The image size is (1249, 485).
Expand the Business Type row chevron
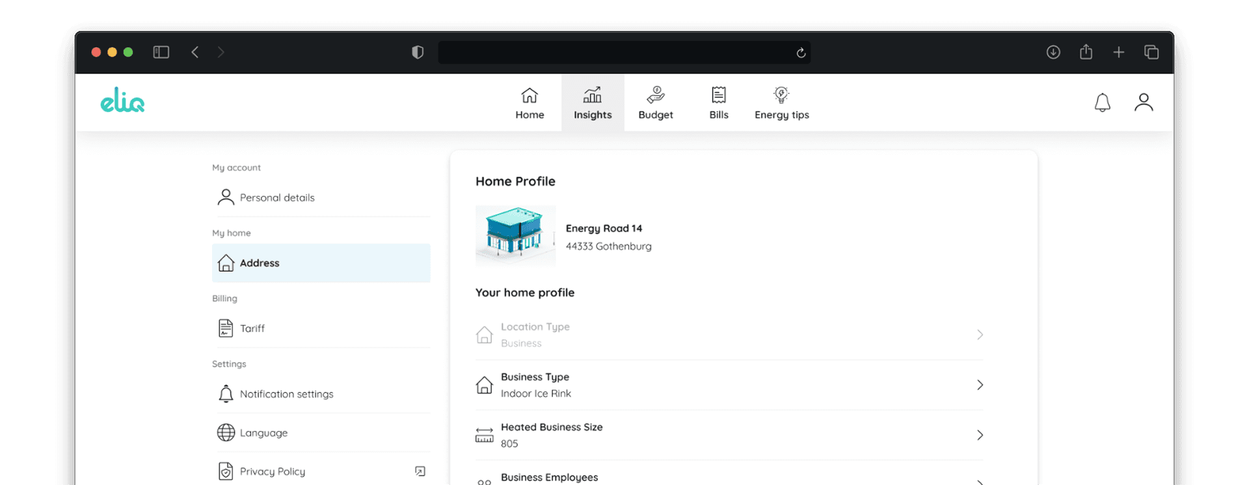(980, 385)
